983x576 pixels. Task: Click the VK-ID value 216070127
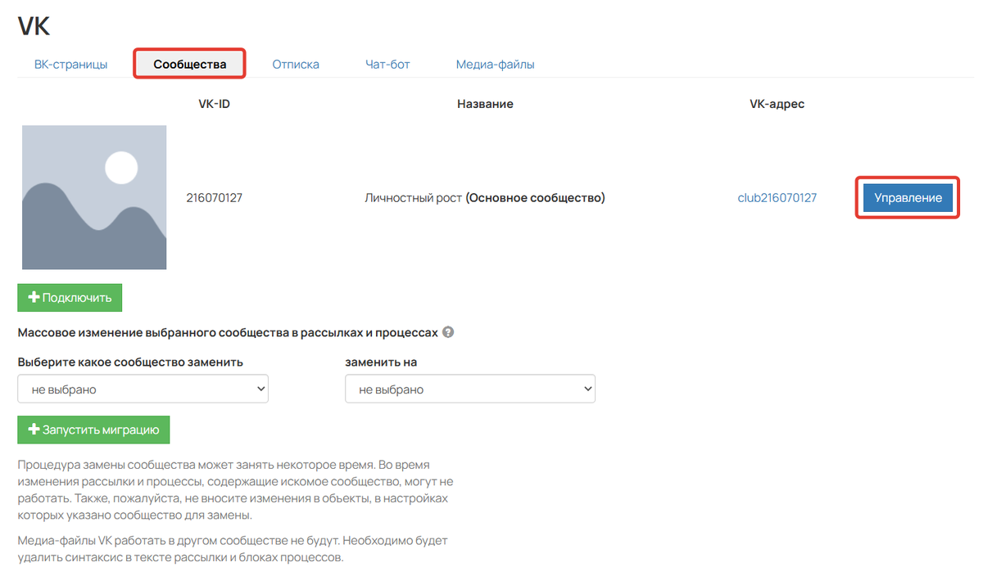pos(215,197)
